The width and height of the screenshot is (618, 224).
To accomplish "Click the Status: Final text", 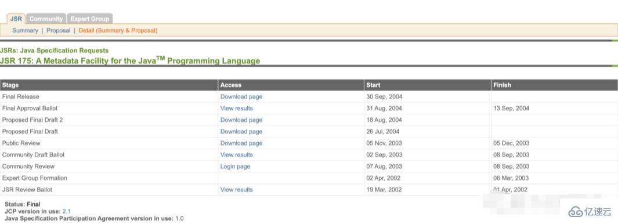I will point(23,204).
